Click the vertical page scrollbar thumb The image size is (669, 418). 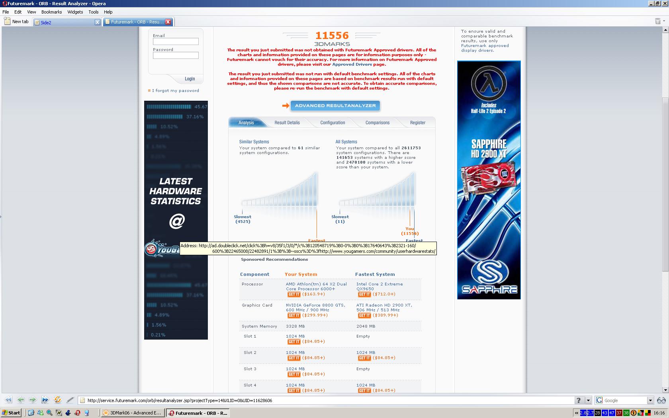665,184
